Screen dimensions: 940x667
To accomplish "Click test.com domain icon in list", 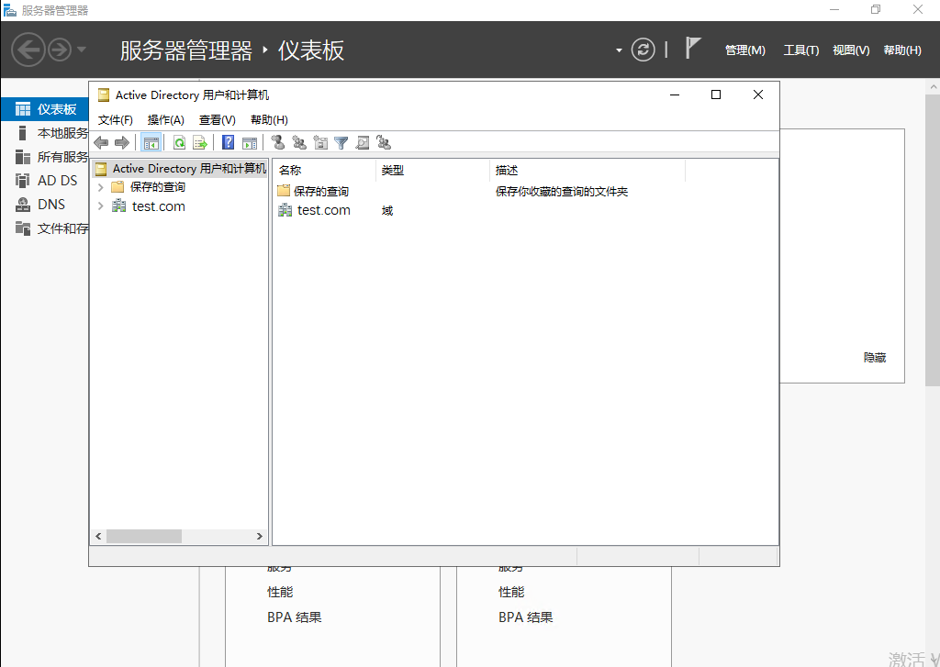I will click(285, 210).
